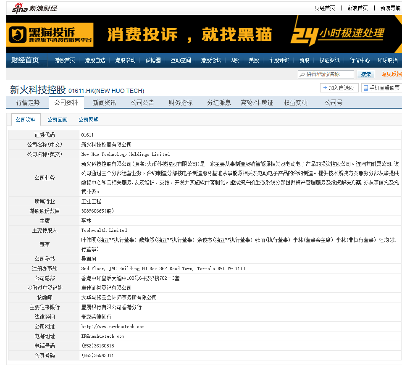Click the plus icon for 加入自选股
Viewport: 402px width, 368px height.
[x=325, y=88]
